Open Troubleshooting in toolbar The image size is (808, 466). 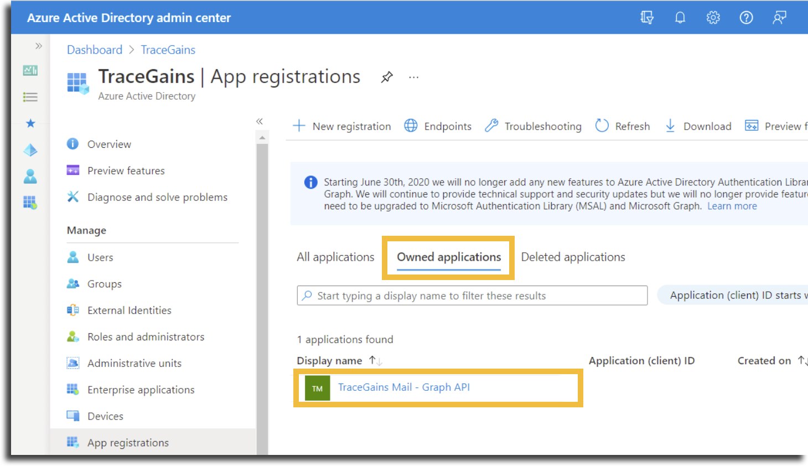coord(533,126)
